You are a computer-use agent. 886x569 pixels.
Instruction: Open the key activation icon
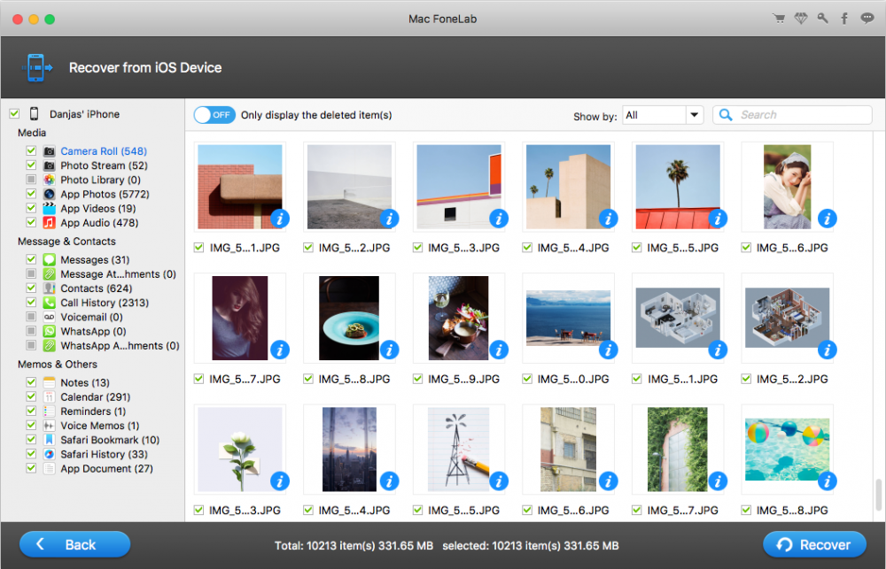click(x=823, y=19)
